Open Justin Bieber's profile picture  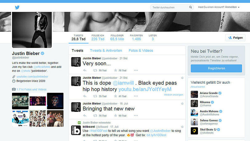pyautogui.click(x=32, y=30)
